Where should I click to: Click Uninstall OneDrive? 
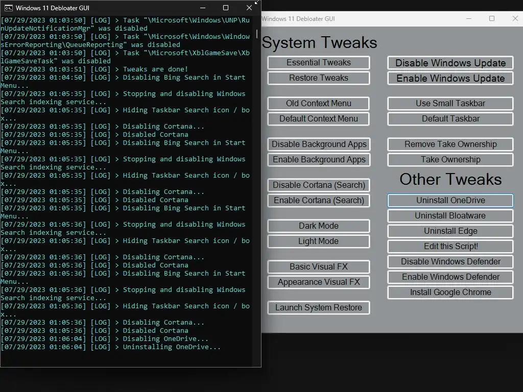[x=450, y=200]
